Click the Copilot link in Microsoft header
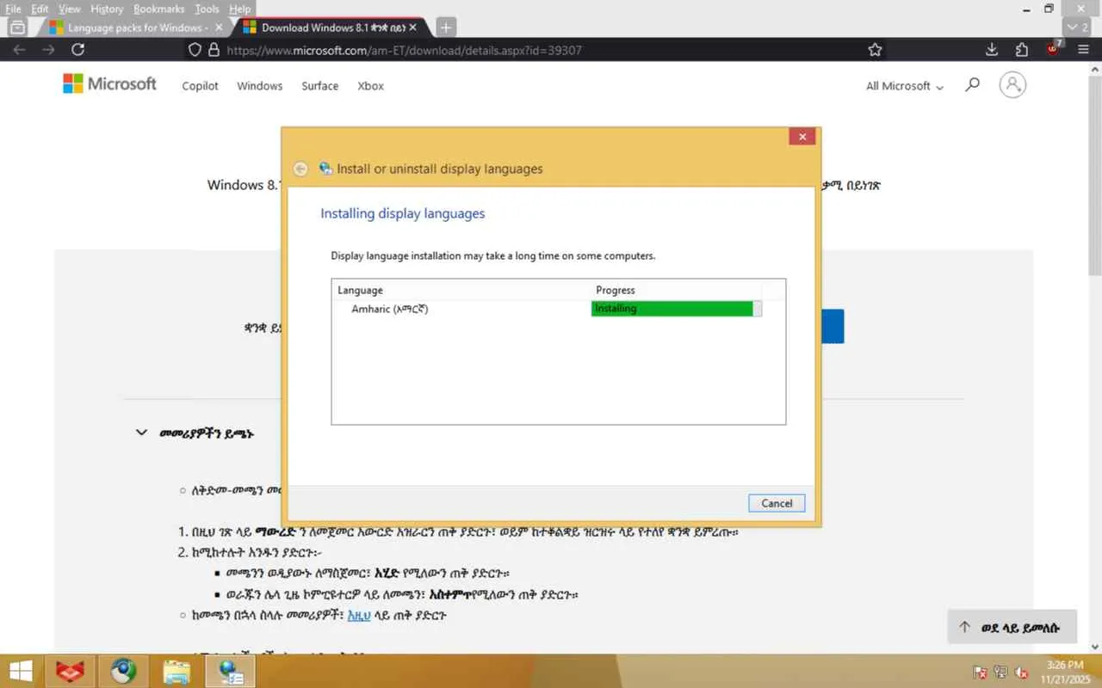1102x688 pixels. click(200, 86)
